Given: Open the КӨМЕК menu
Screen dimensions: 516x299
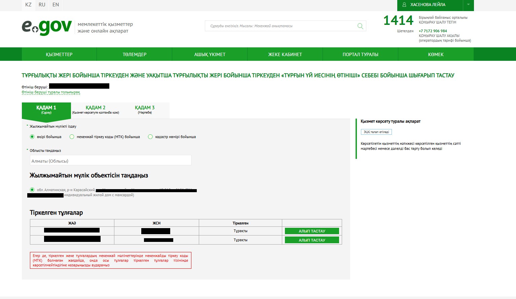Looking at the screenshot, I should (x=436, y=54).
